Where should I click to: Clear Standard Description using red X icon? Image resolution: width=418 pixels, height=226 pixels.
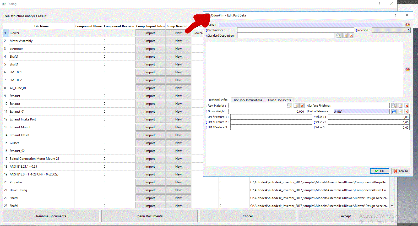point(351,36)
